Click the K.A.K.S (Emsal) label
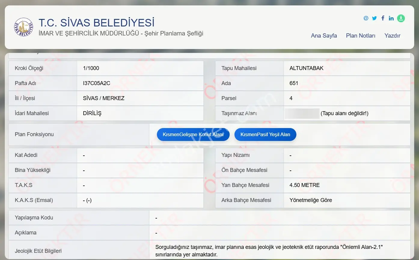The image size is (419, 260). [34, 200]
